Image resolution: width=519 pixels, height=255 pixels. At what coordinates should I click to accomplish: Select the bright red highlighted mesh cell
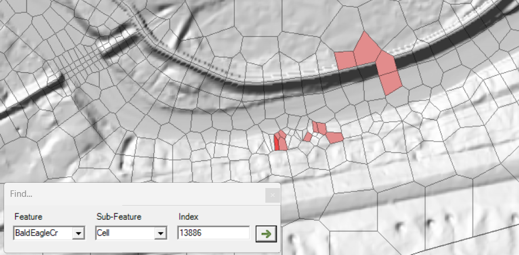click(277, 142)
